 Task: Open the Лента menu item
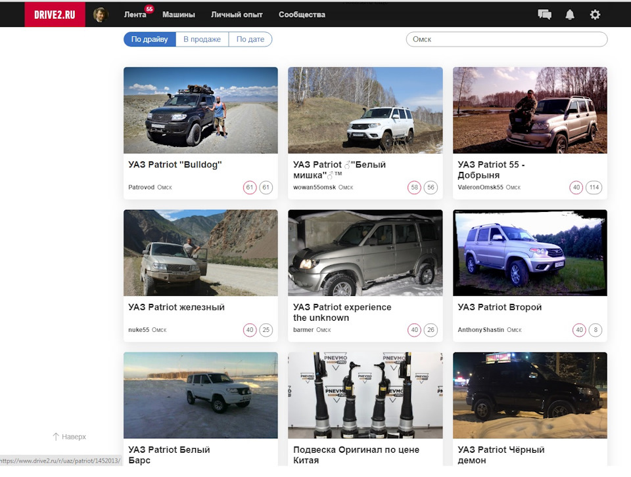[x=135, y=14]
